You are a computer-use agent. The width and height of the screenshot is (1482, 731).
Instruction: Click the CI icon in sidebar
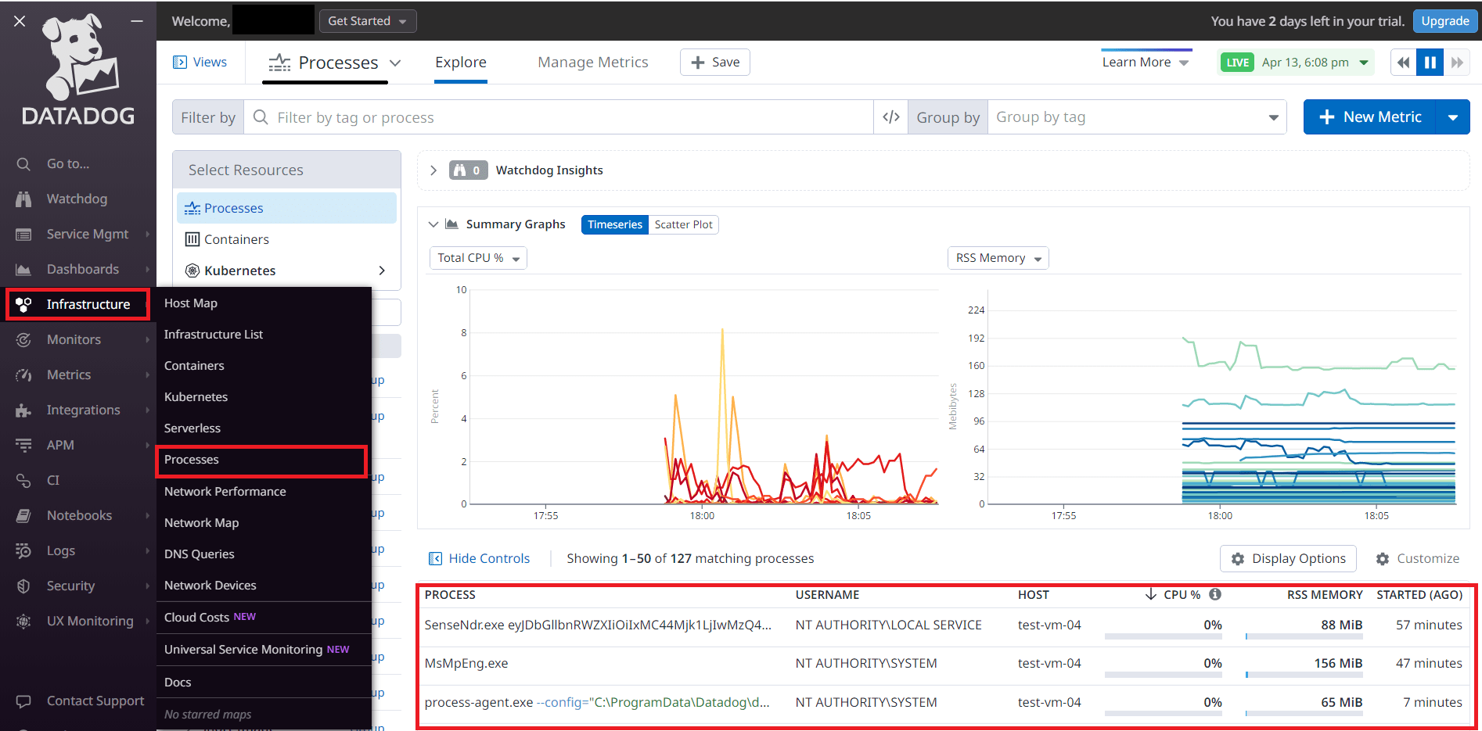23,480
